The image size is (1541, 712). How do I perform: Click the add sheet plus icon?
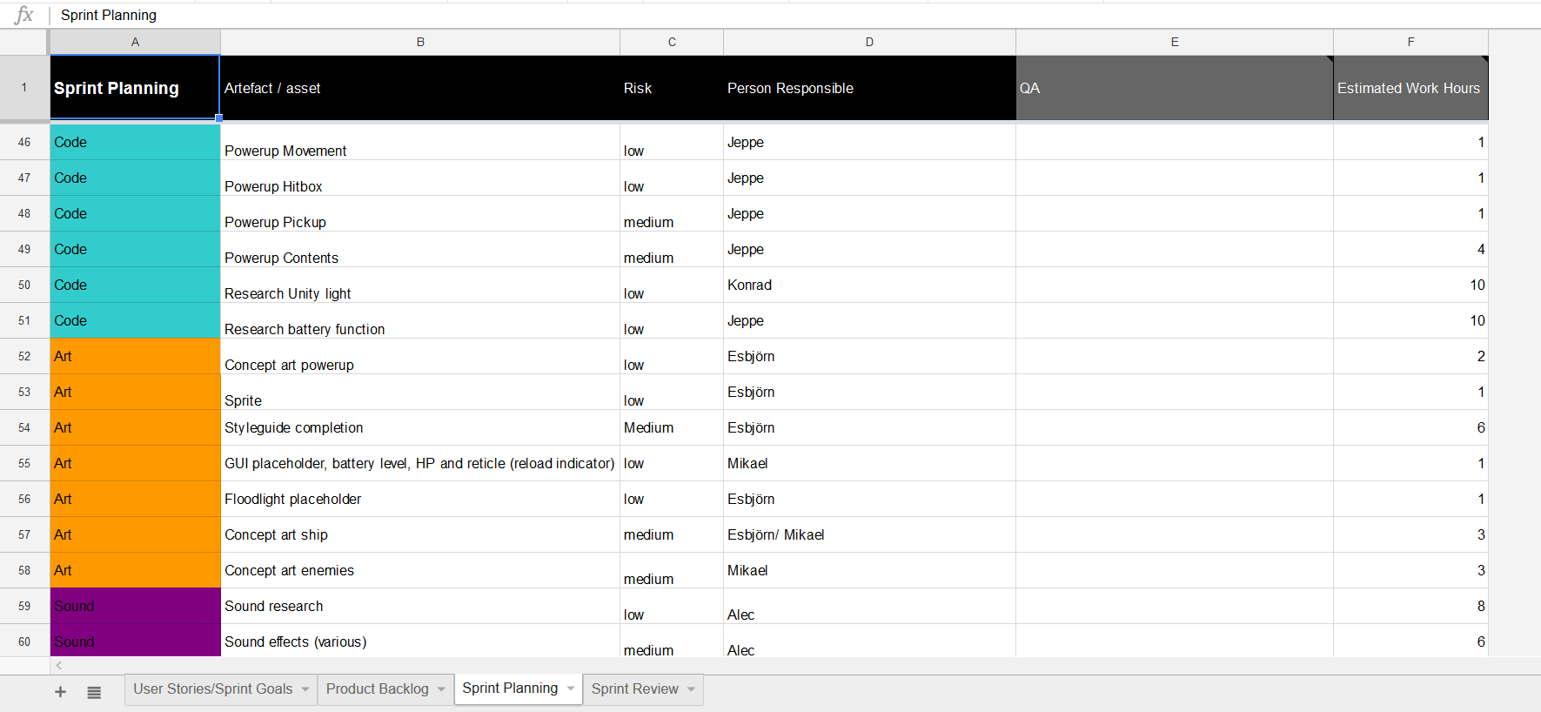click(60, 692)
